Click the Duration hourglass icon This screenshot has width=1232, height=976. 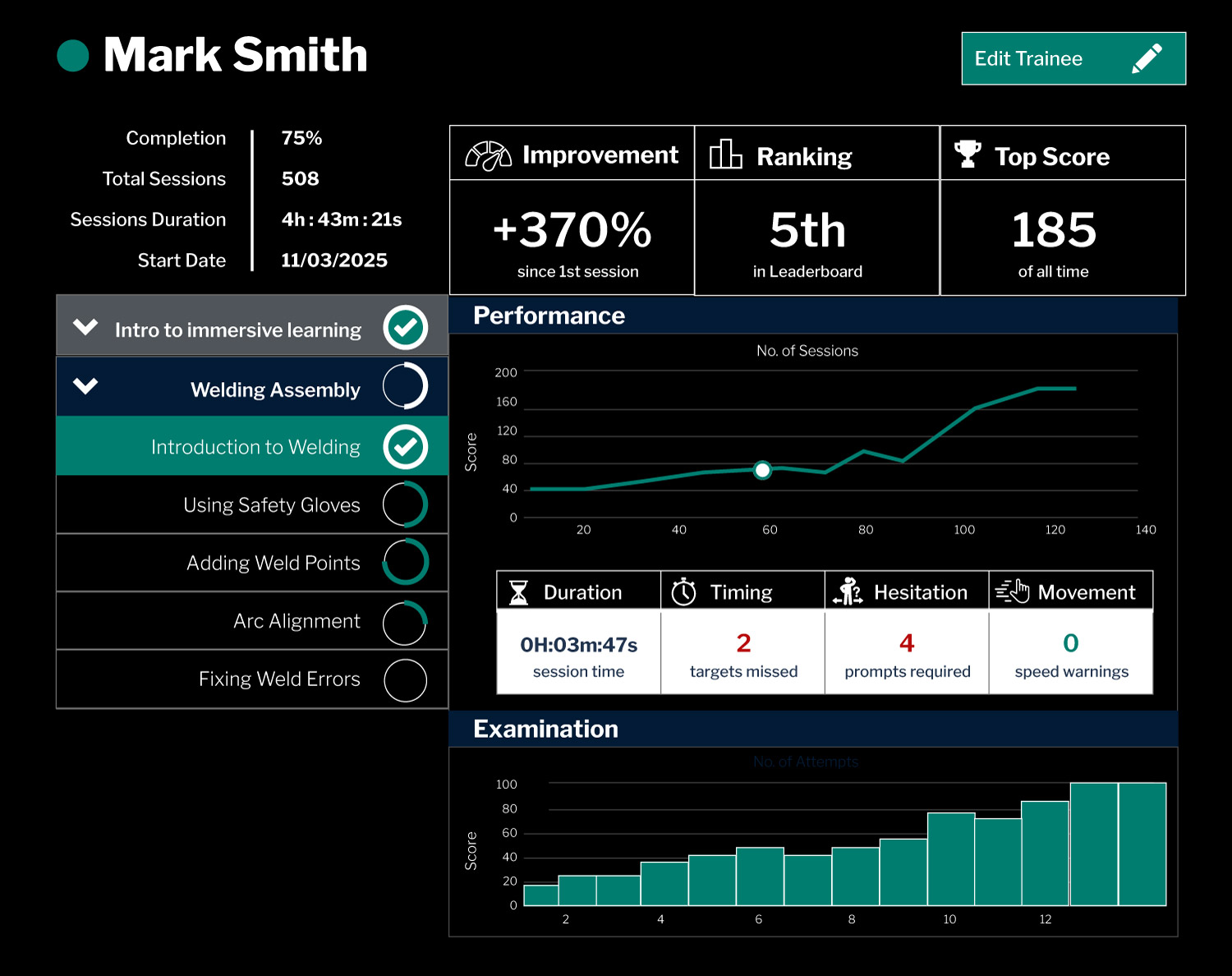518,591
